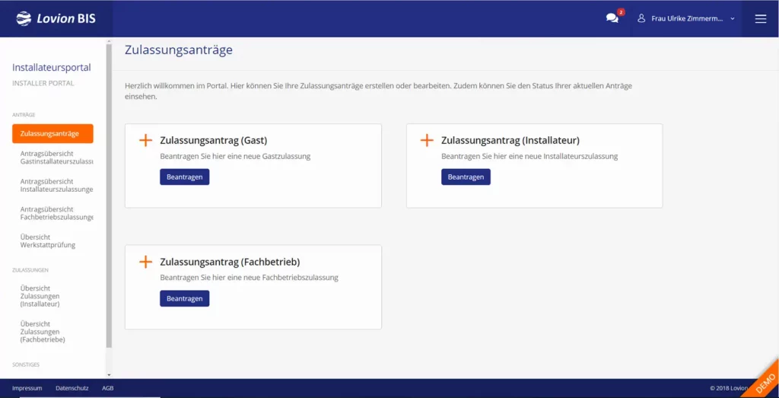Click the Lovion BIS logo

coord(56,18)
